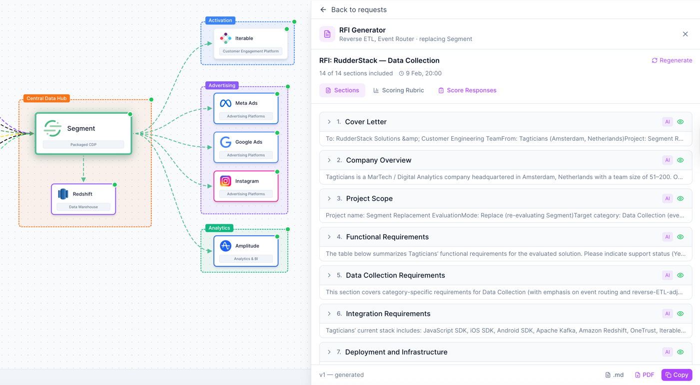Viewport: 700px width, 385px height.
Task: Select the Iterable icon in Activation group
Action: coord(225,38)
